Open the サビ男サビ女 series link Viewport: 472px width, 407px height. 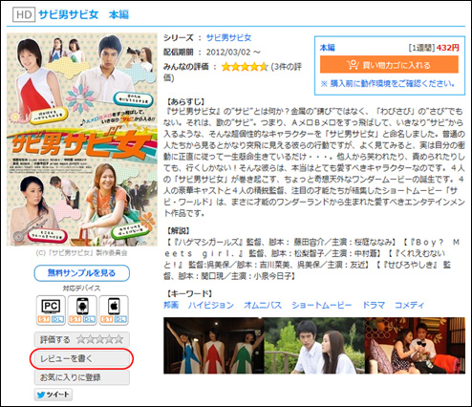pyautogui.click(x=228, y=37)
